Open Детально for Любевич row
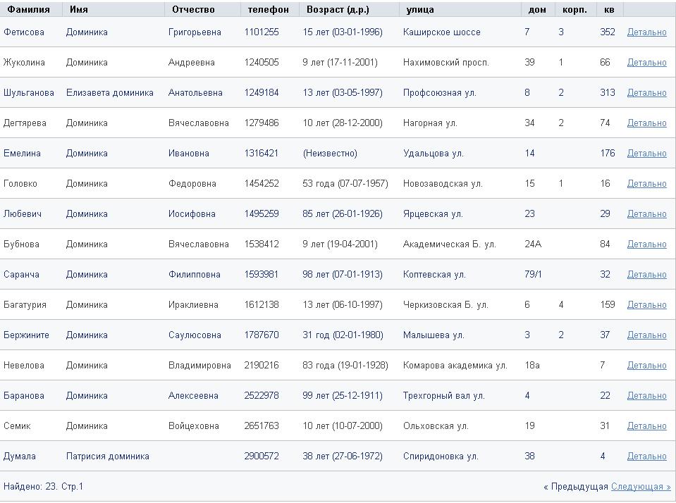 [x=646, y=214]
